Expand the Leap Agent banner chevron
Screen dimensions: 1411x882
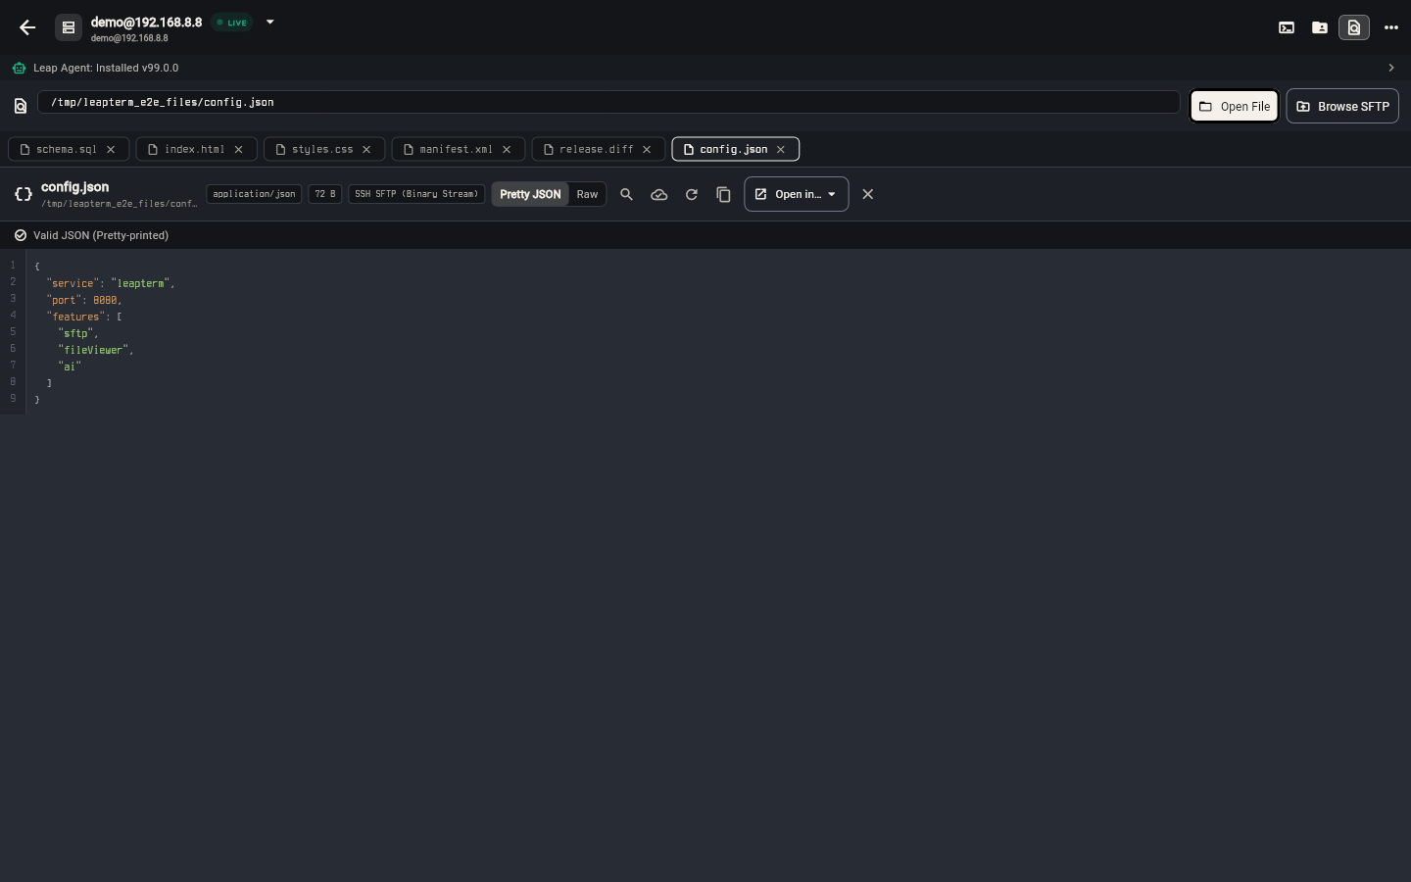[x=1391, y=68]
